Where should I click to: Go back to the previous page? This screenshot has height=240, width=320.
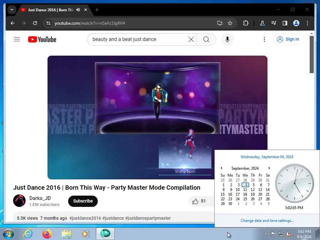pos(12,23)
